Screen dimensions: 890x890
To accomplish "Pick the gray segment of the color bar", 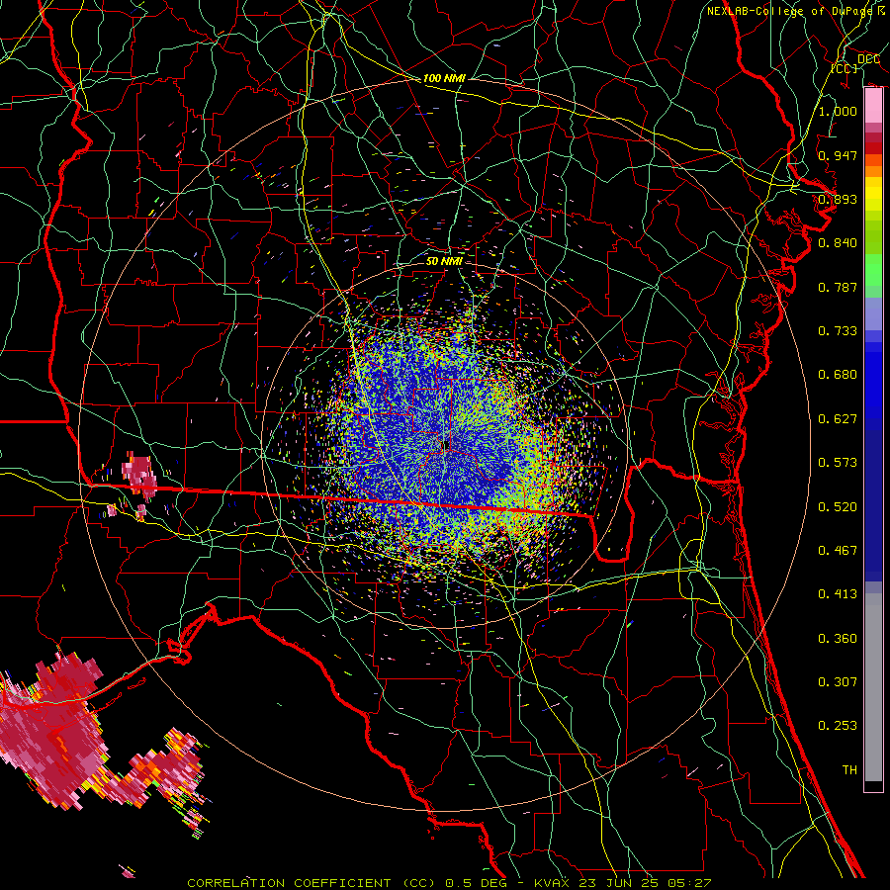I will pos(873,687).
